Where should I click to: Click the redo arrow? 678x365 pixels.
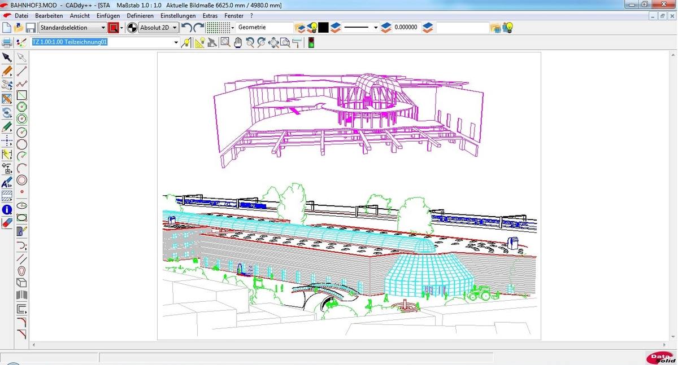tap(198, 28)
